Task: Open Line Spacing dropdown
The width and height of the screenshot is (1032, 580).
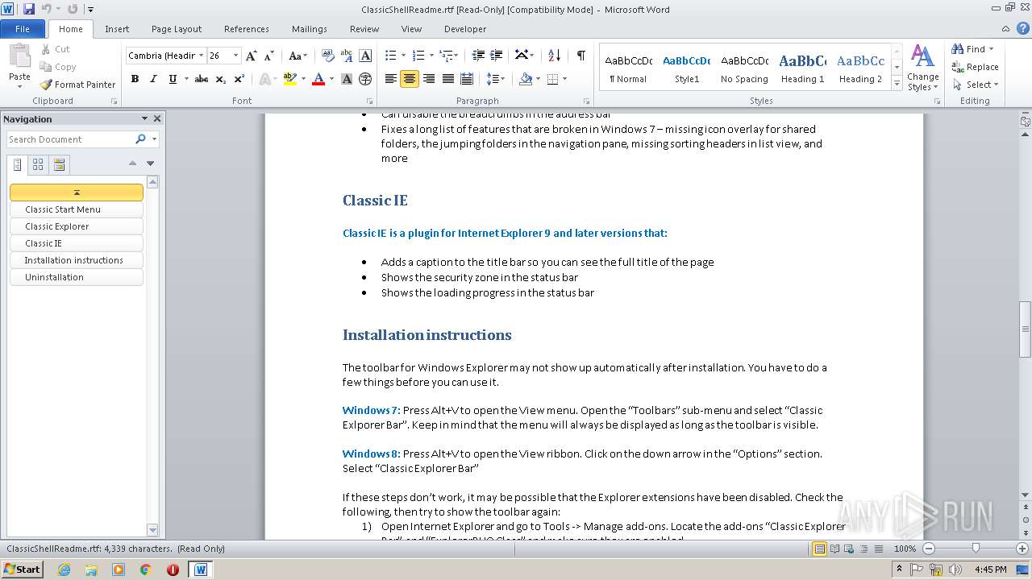Action: coord(496,79)
